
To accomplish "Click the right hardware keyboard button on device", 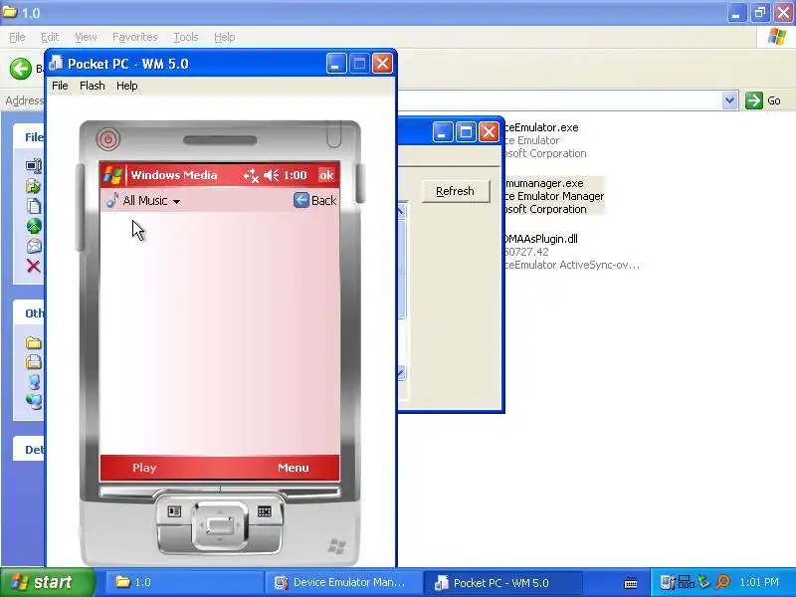I will coord(265,511).
